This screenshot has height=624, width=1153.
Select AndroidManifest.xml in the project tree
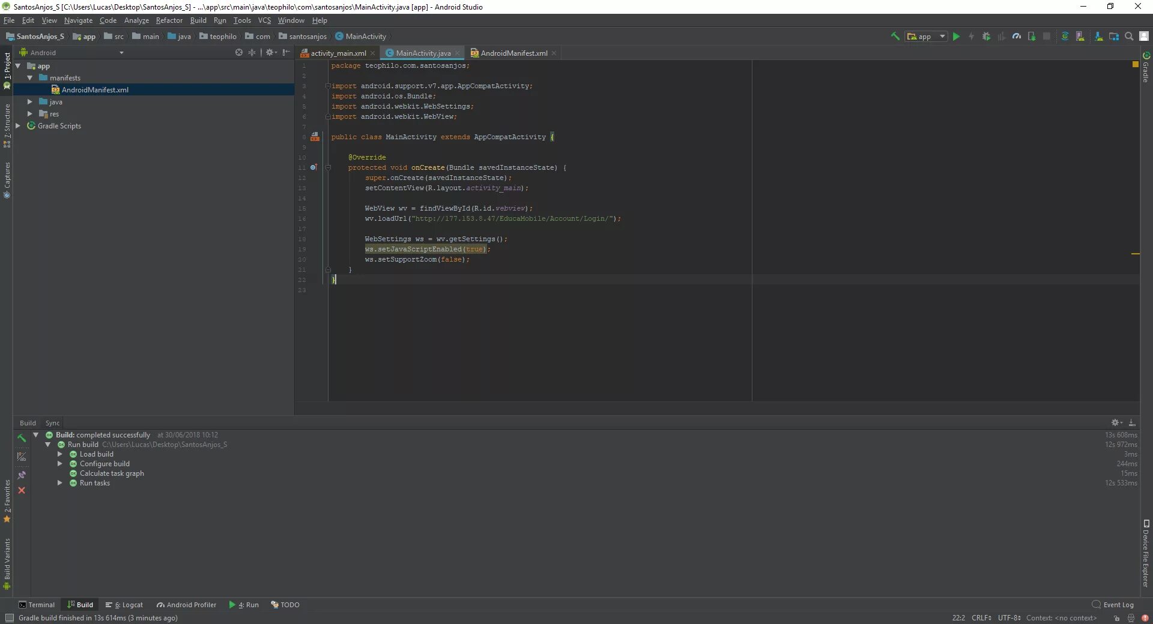coord(95,90)
